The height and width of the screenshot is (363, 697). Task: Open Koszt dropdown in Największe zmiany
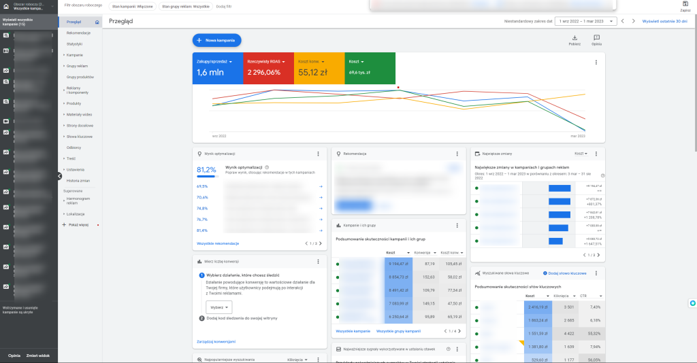point(581,154)
